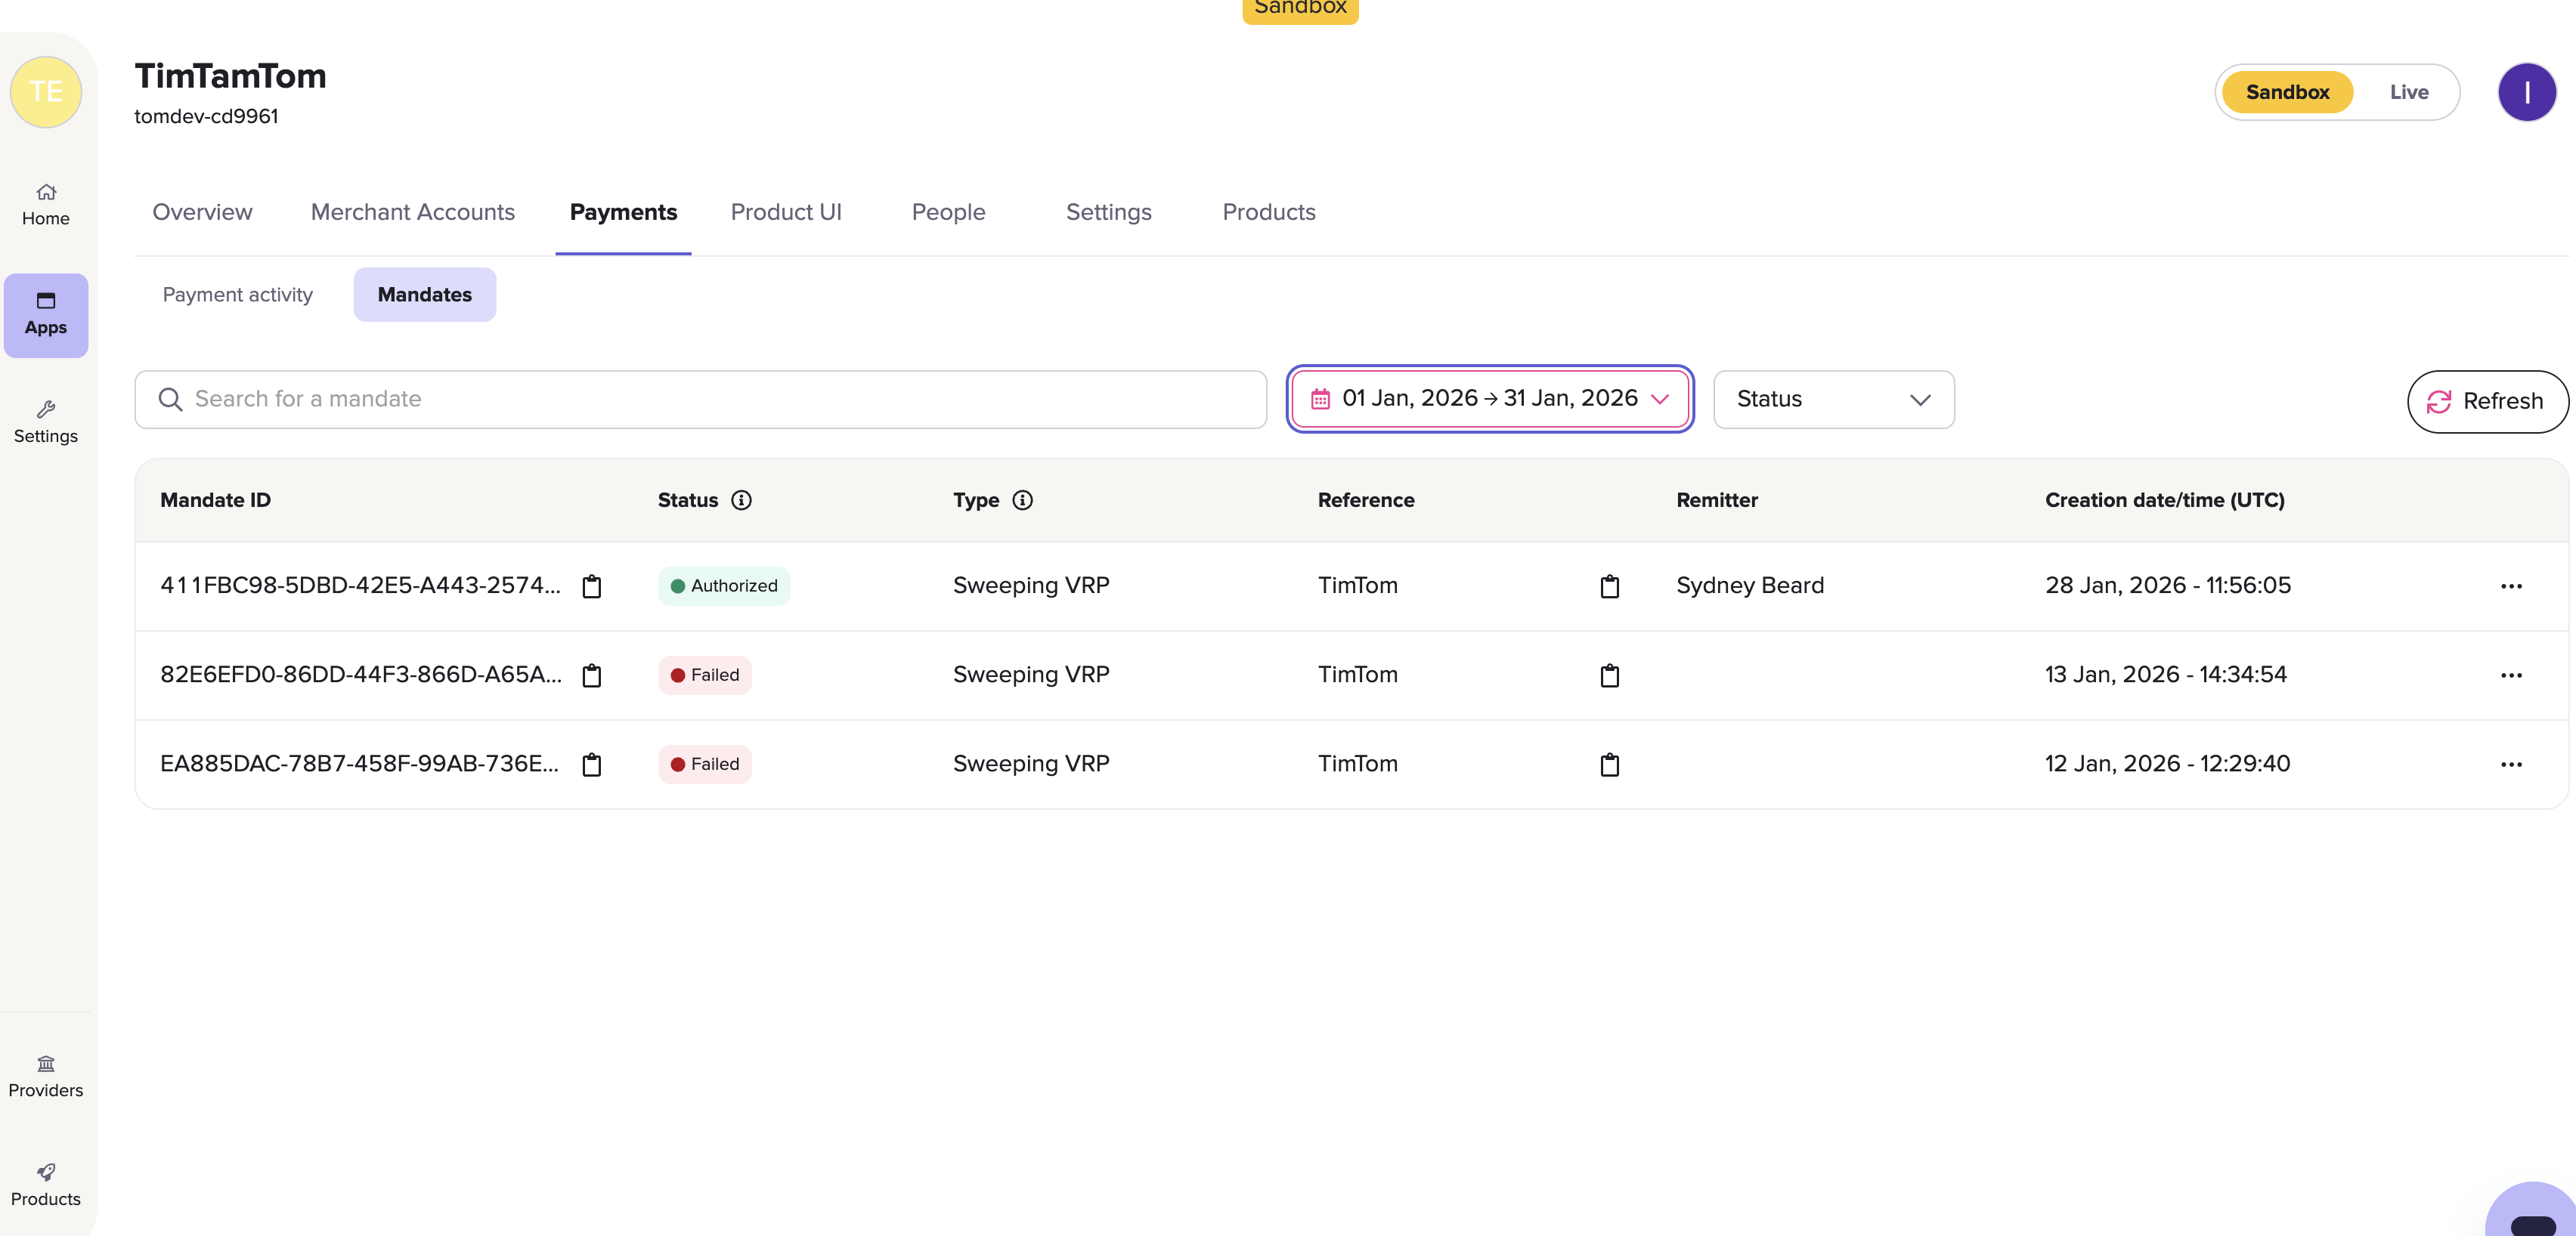The image size is (2576, 1236).
Task: Click the Refresh button
Action: (x=2486, y=402)
